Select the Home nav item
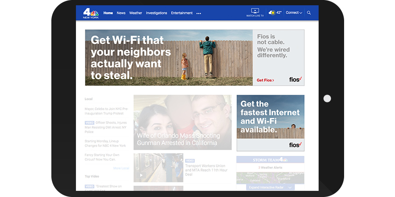The width and height of the screenshot is (395, 197). coord(108,13)
